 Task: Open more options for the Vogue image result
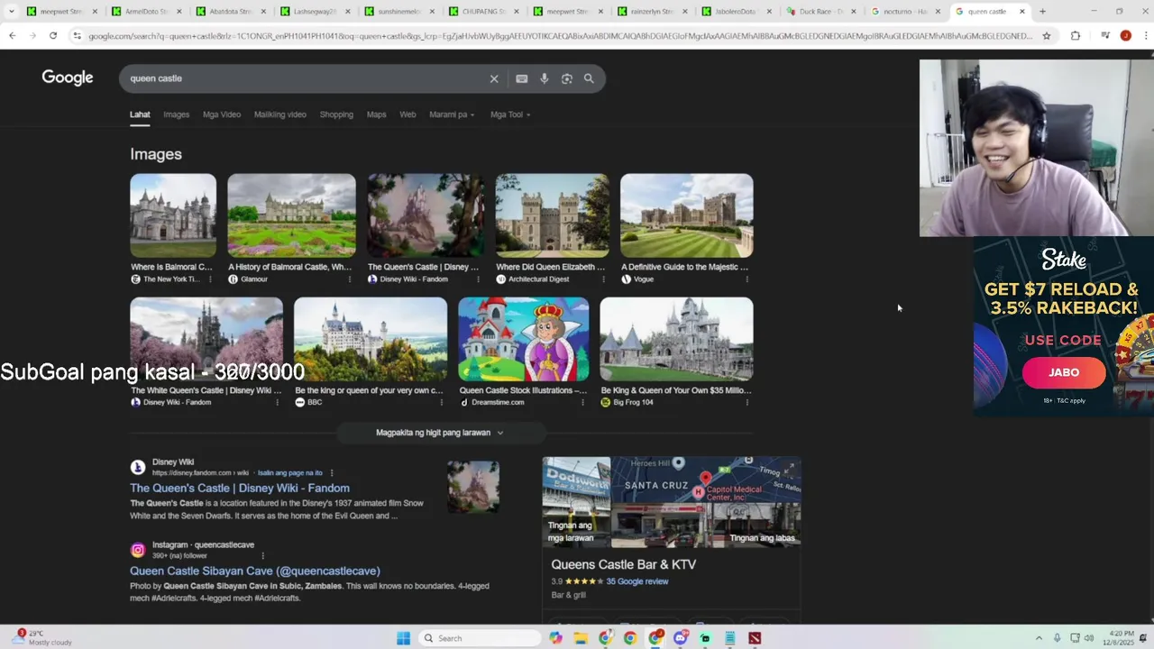[746, 279]
